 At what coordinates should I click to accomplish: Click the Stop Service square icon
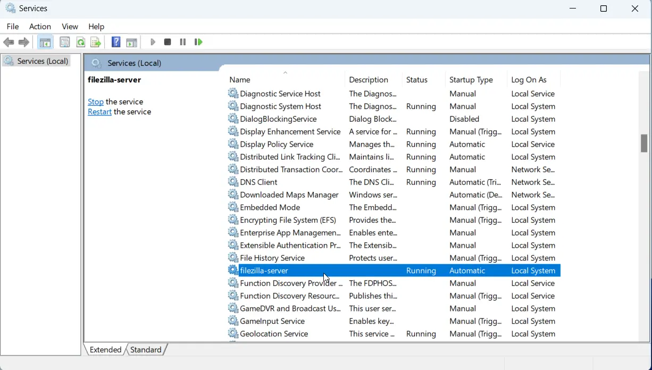168,42
